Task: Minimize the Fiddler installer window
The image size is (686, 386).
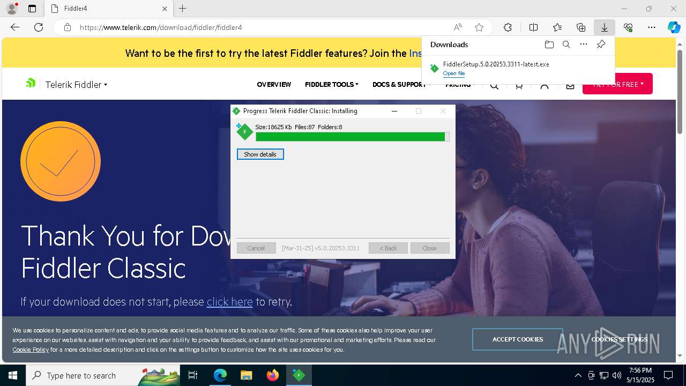Action: coord(394,111)
